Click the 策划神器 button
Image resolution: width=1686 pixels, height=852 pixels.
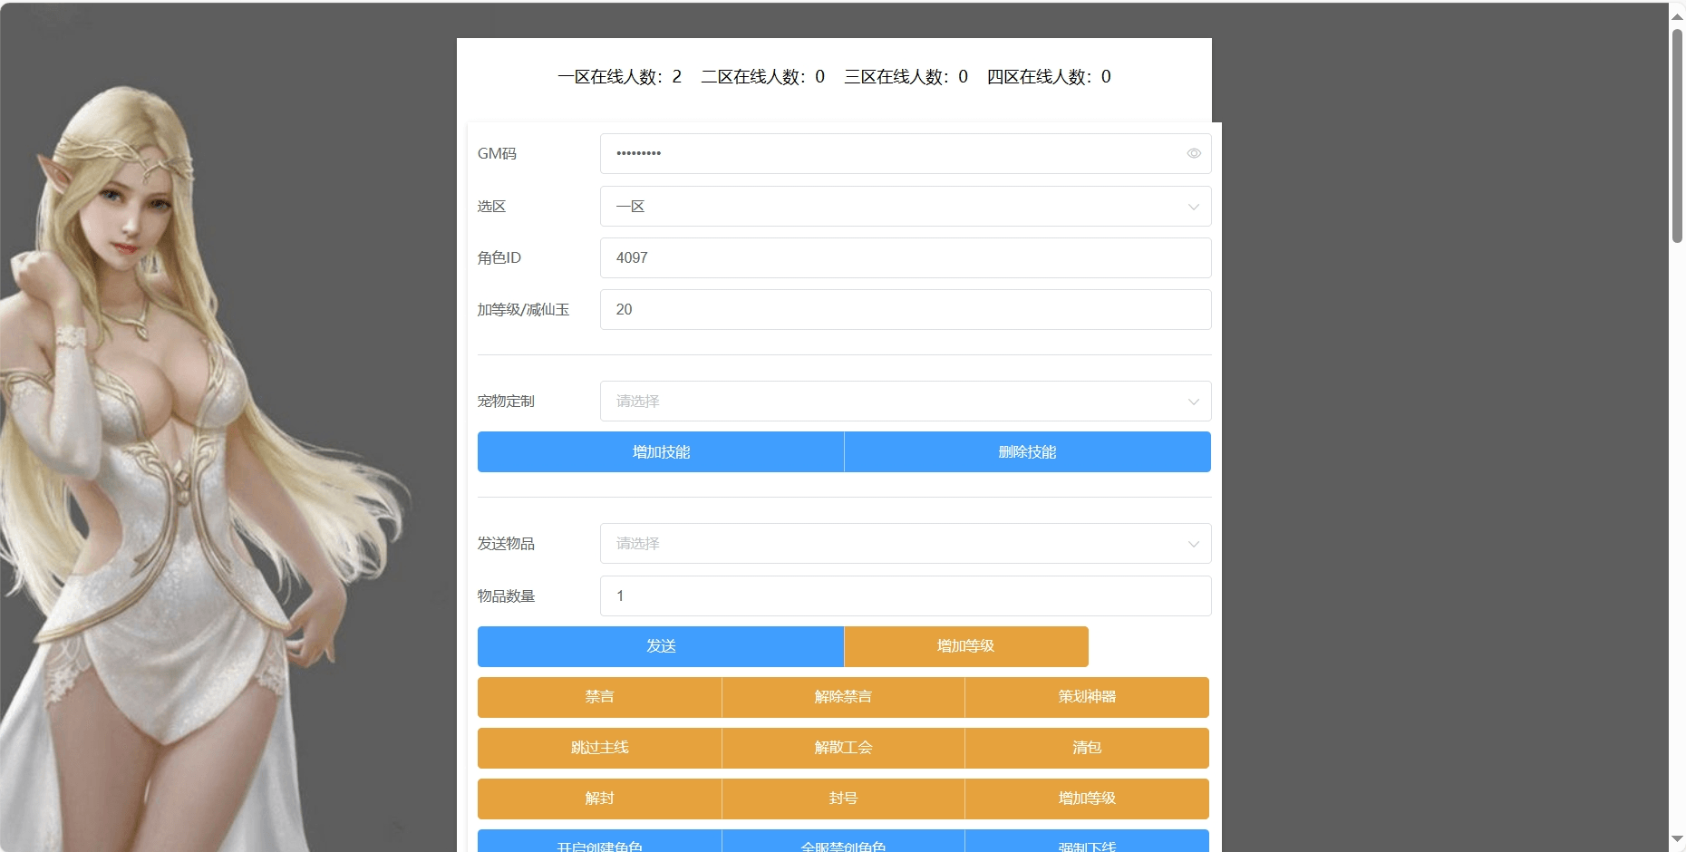tap(1087, 697)
